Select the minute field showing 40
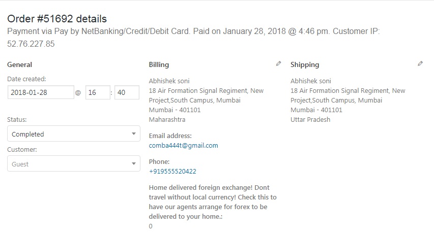Screen dimensions: 434x235 tap(127, 92)
